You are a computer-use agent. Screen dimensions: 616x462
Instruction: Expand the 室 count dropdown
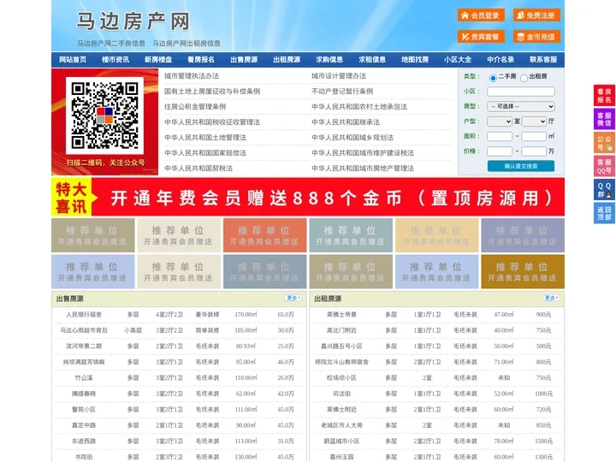click(x=500, y=121)
